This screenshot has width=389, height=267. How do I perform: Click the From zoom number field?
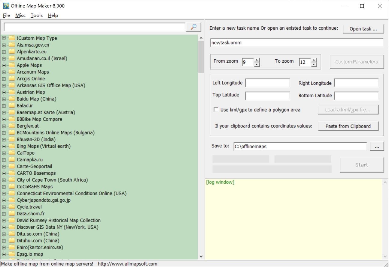tap(248, 62)
